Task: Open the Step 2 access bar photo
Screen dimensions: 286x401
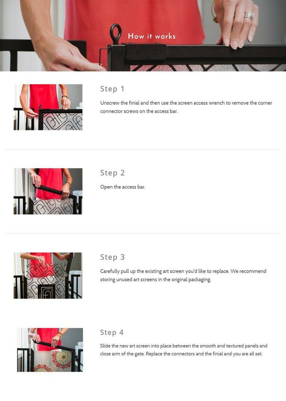Action: [48, 191]
